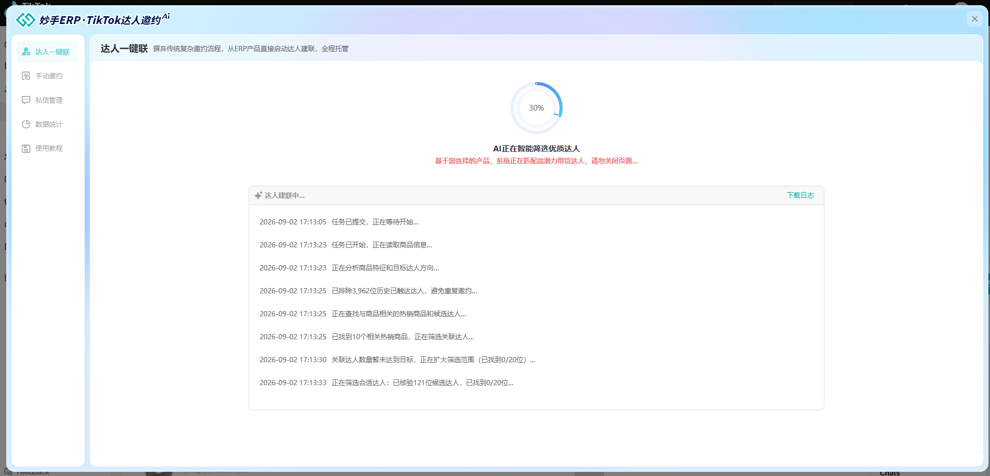The image size is (990, 476).
Task: Click log entry 关联达人数量暂未达到目标
Action: click(x=434, y=360)
